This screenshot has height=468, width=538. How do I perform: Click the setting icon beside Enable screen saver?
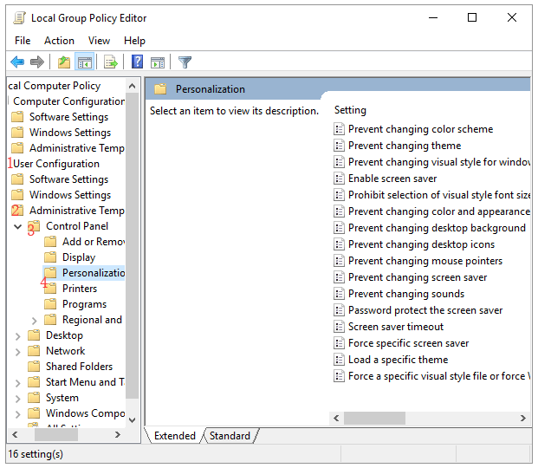(339, 179)
